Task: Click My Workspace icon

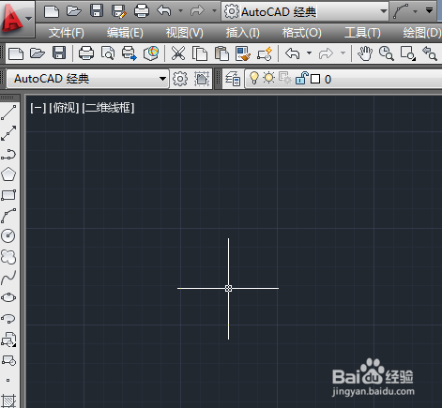Action: (202, 79)
